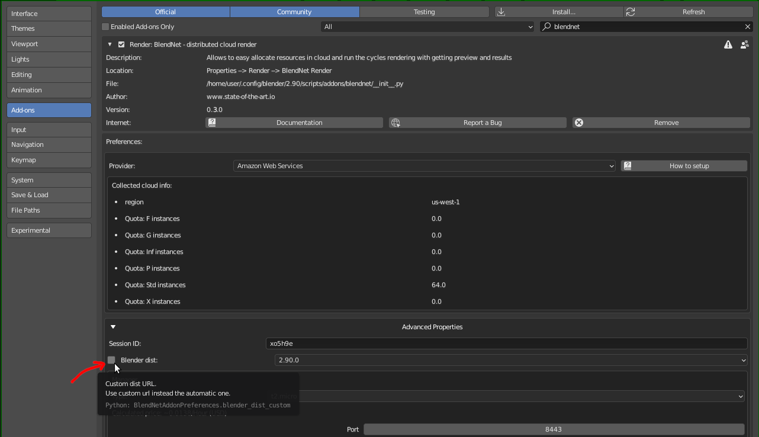Toggle Enabled Add-ons Only checkbox

pyautogui.click(x=105, y=27)
